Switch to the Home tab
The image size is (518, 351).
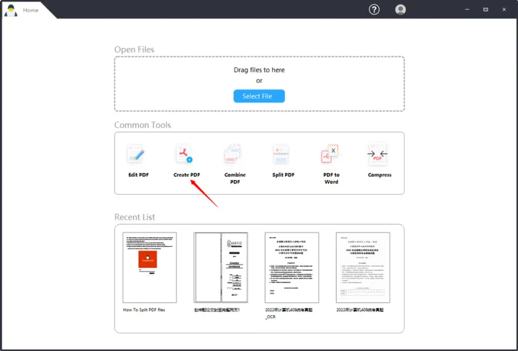click(31, 10)
